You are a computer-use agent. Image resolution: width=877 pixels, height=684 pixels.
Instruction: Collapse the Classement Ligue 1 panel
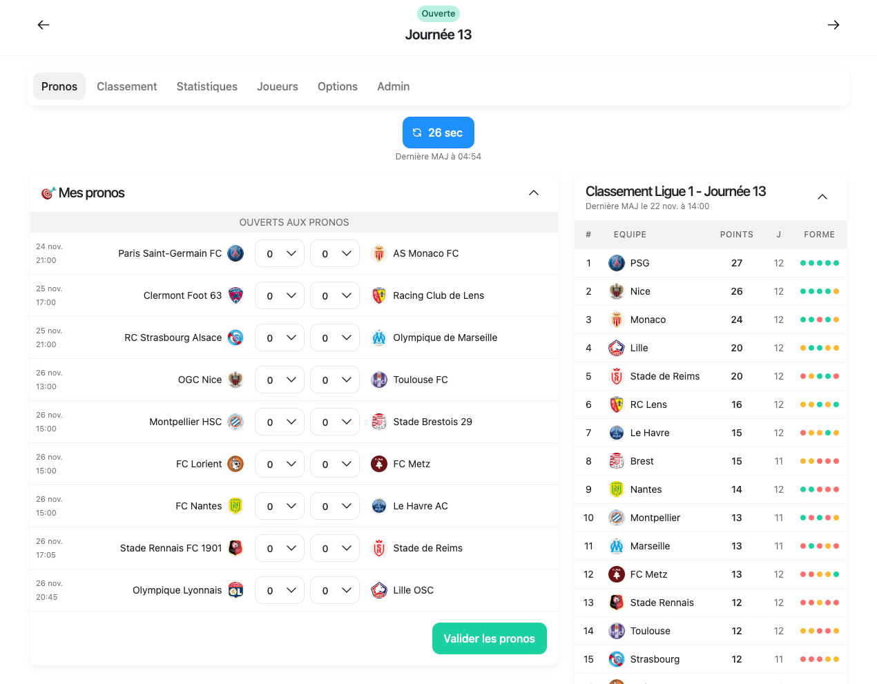click(x=822, y=197)
